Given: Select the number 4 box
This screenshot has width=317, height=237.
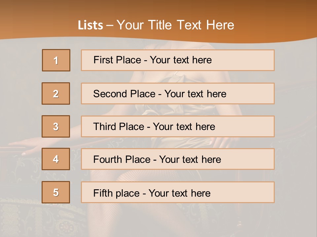Looking at the screenshot, I should point(56,159).
